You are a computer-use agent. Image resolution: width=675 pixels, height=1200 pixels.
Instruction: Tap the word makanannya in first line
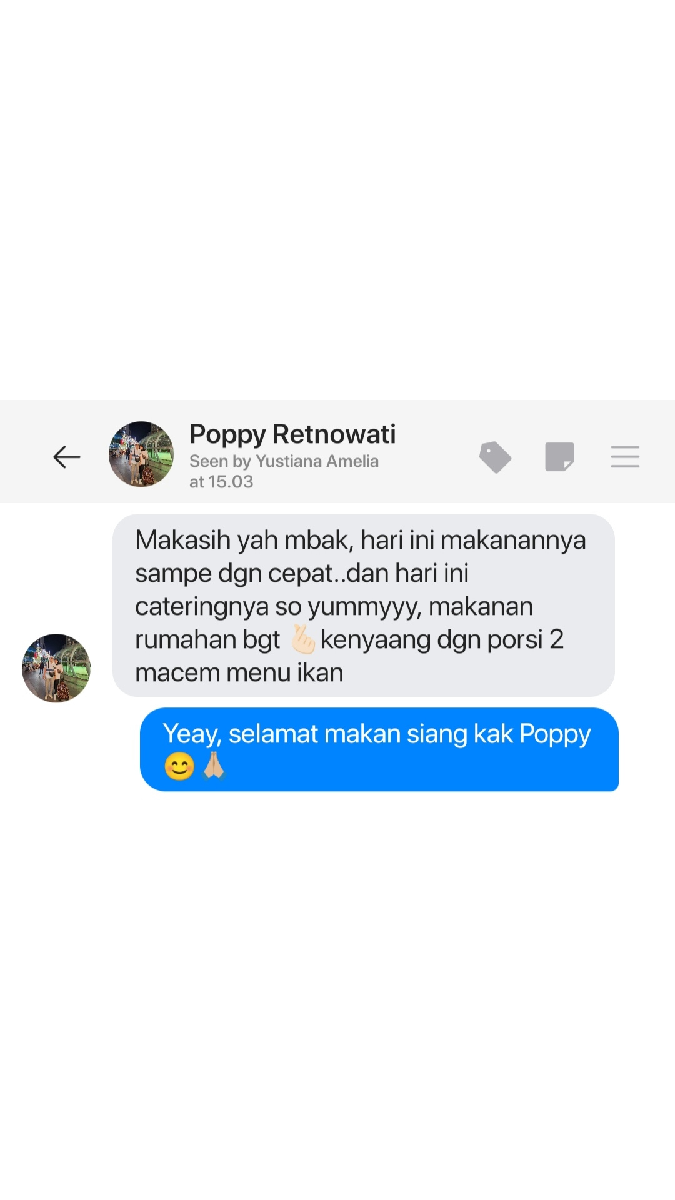pyautogui.click(x=514, y=541)
